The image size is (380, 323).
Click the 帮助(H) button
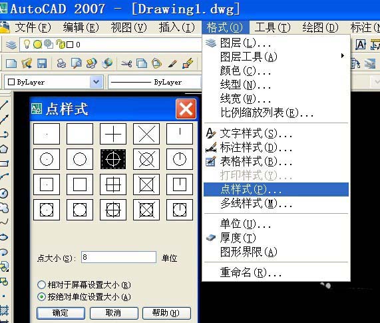point(166,313)
